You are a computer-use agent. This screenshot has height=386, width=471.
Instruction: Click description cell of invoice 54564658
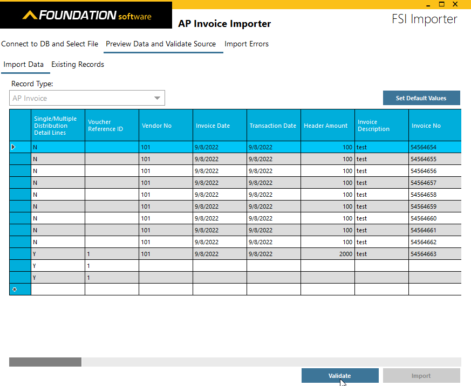(381, 195)
